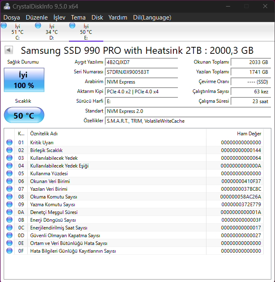
Task: Click the status orb for Enerjilendirilmiş Saat Sayısı
Action: [x=9, y=227]
